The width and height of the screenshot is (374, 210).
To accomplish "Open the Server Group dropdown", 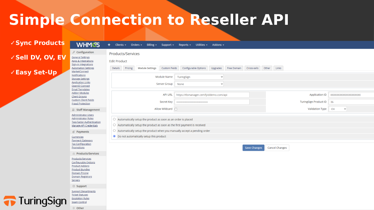I will (x=199, y=84).
